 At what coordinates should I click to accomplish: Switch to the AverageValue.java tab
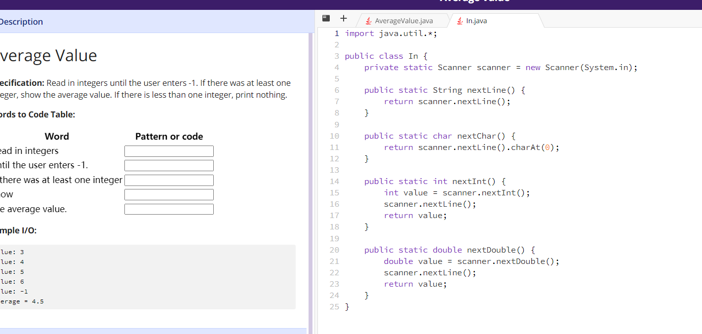pyautogui.click(x=402, y=21)
